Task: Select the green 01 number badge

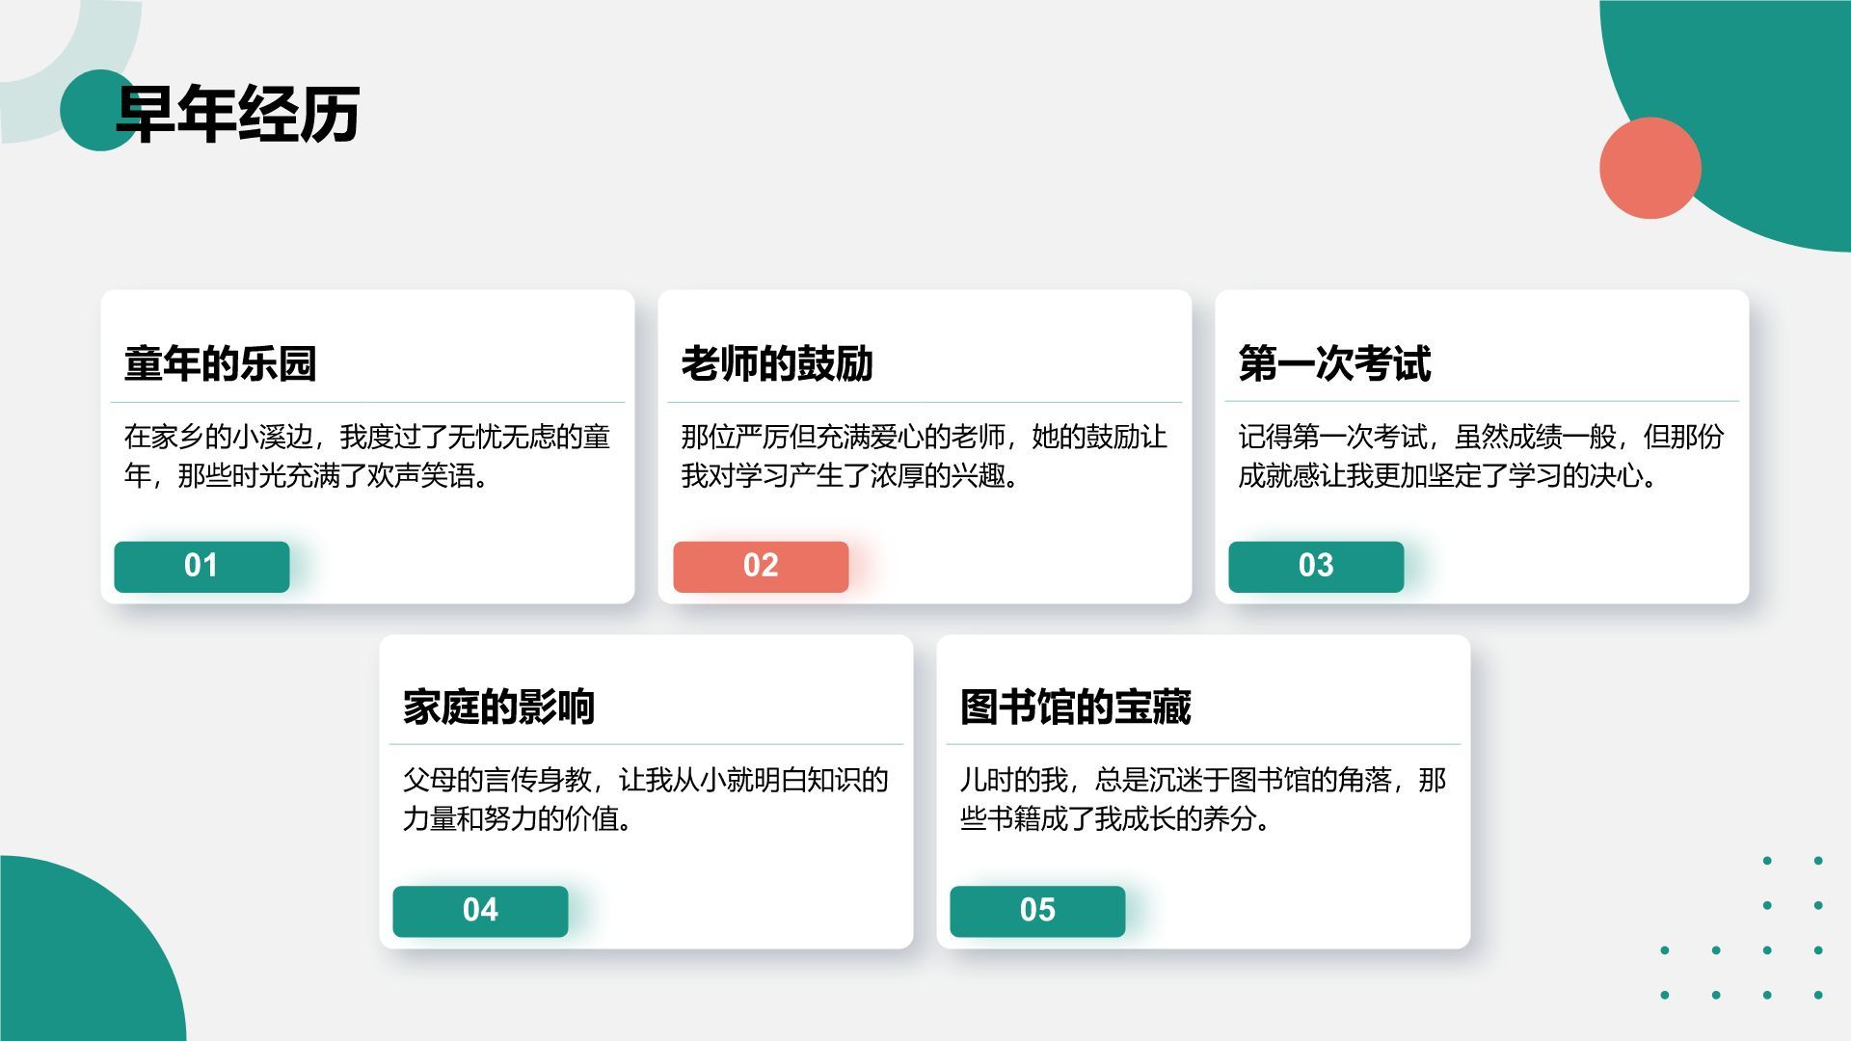Action: [201, 567]
